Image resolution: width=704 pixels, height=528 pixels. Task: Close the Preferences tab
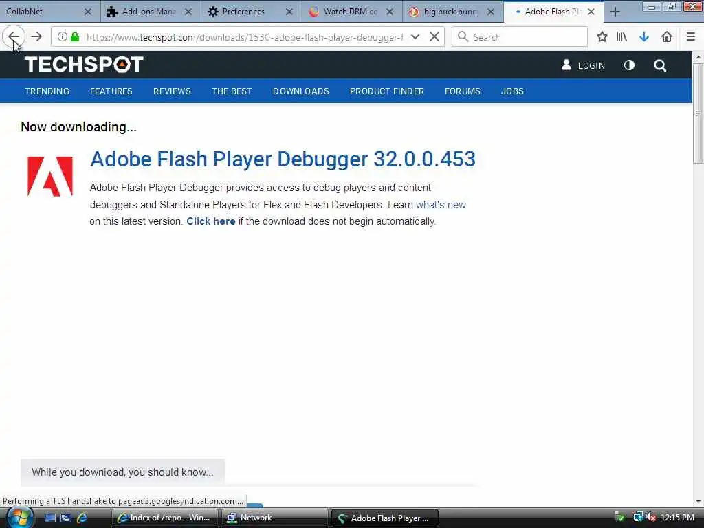289,12
